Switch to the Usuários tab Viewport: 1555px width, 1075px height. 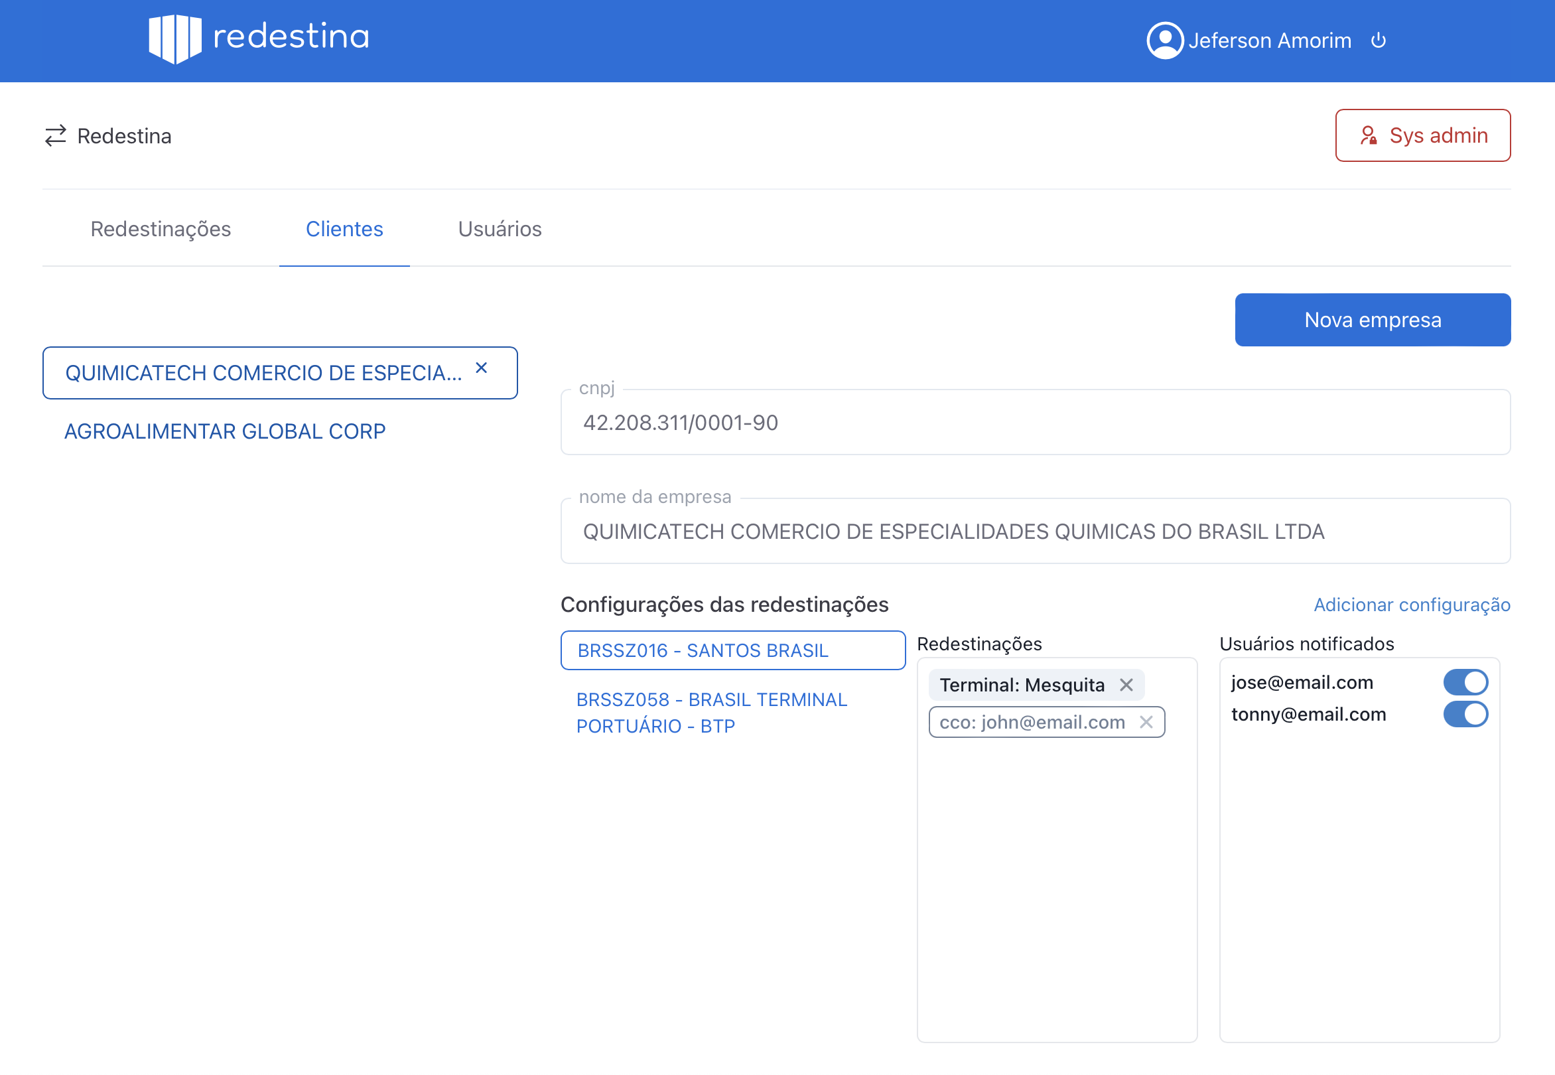(500, 229)
